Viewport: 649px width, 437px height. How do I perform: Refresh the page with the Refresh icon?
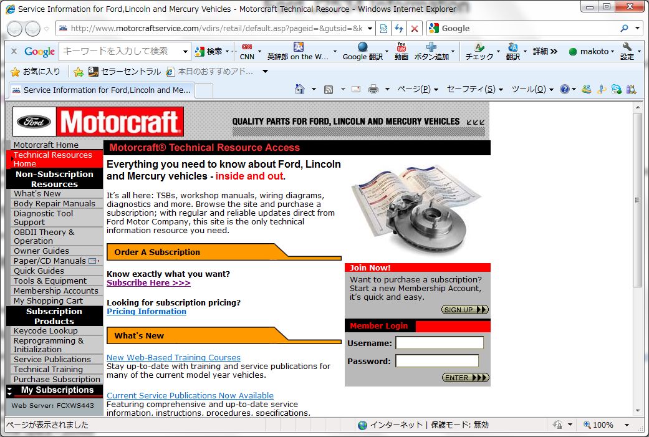click(x=399, y=29)
